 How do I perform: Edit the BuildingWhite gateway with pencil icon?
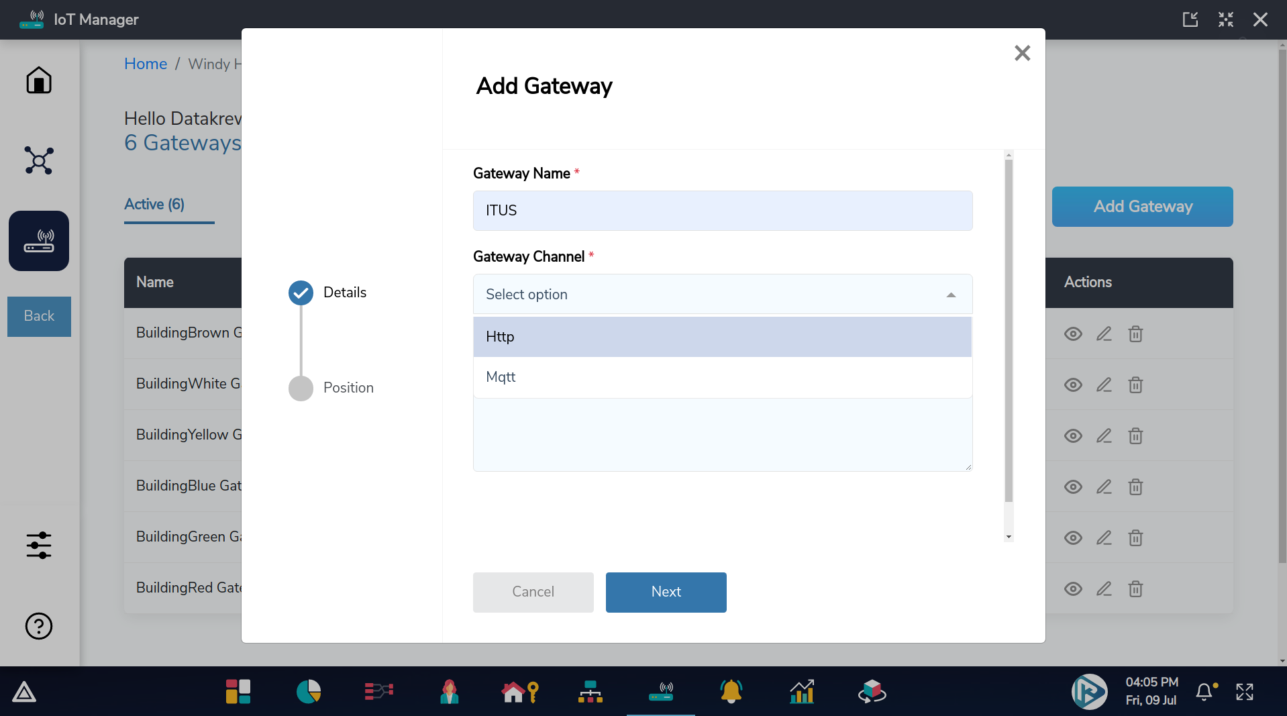(x=1104, y=385)
